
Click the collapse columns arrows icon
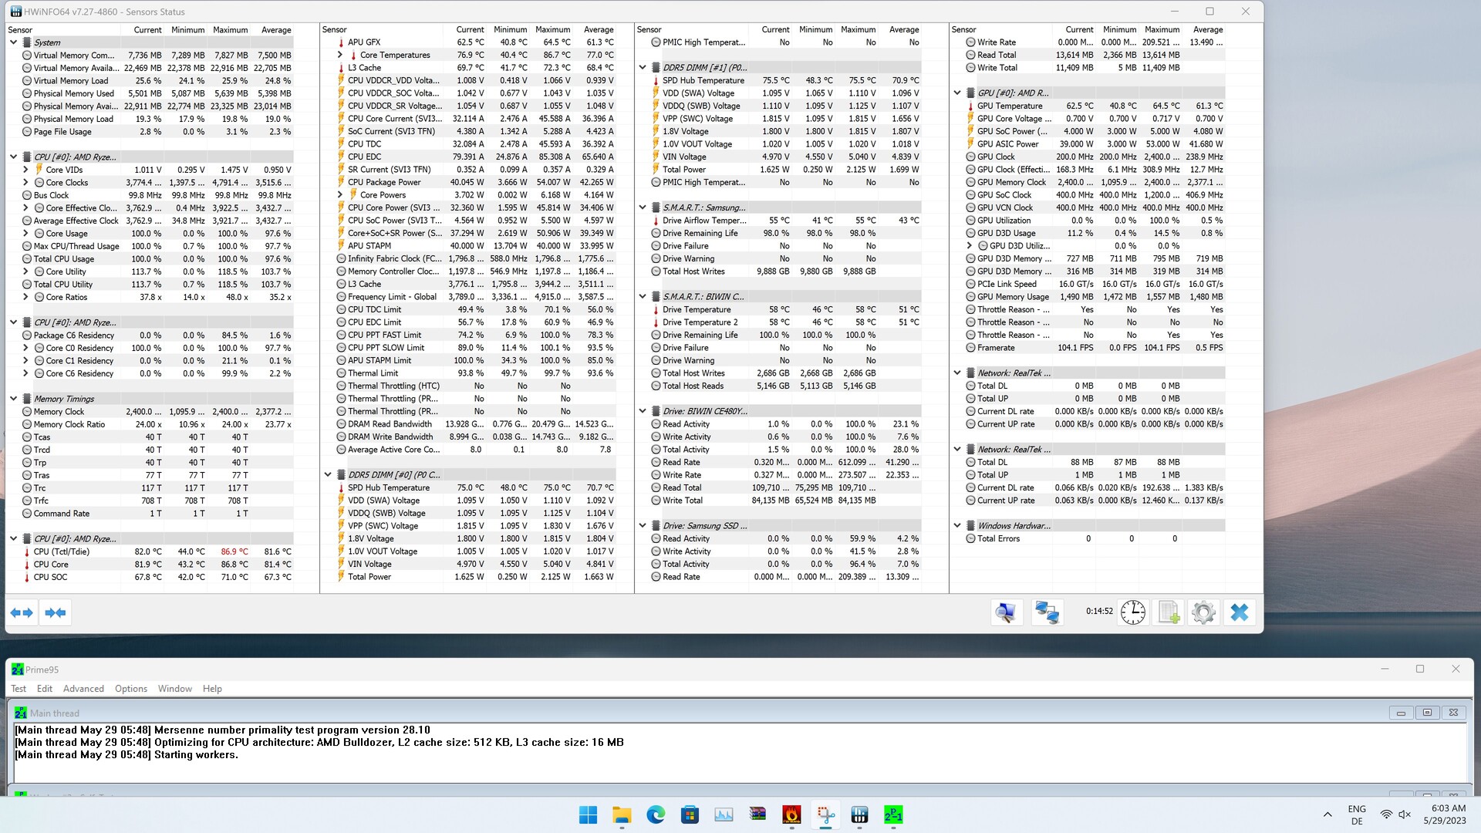pos(56,612)
